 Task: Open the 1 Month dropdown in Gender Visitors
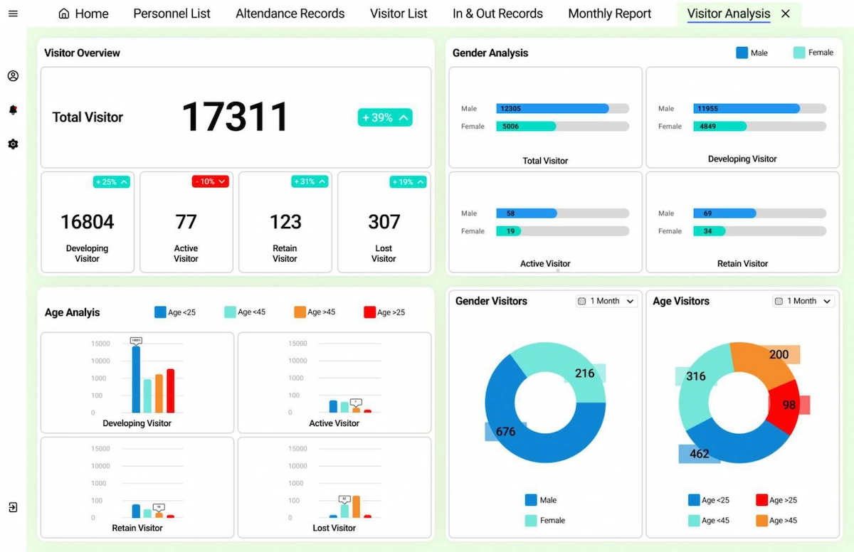[606, 301]
